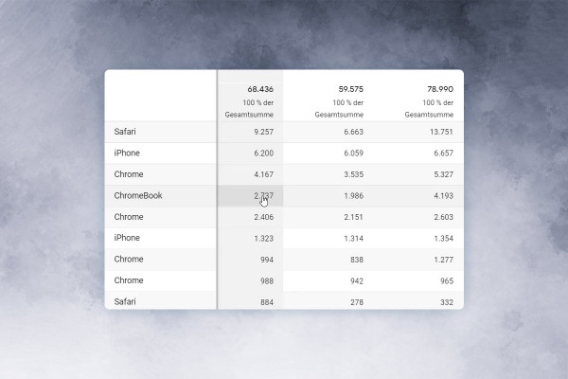Click the cell showing 332

point(447,302)
